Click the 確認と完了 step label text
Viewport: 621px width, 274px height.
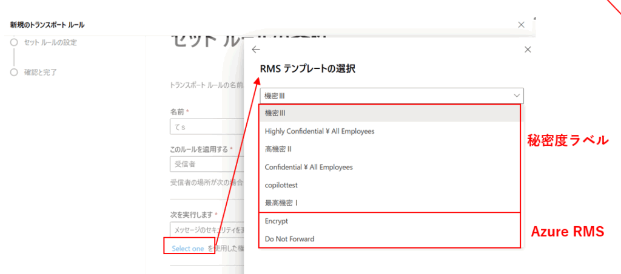41,72
